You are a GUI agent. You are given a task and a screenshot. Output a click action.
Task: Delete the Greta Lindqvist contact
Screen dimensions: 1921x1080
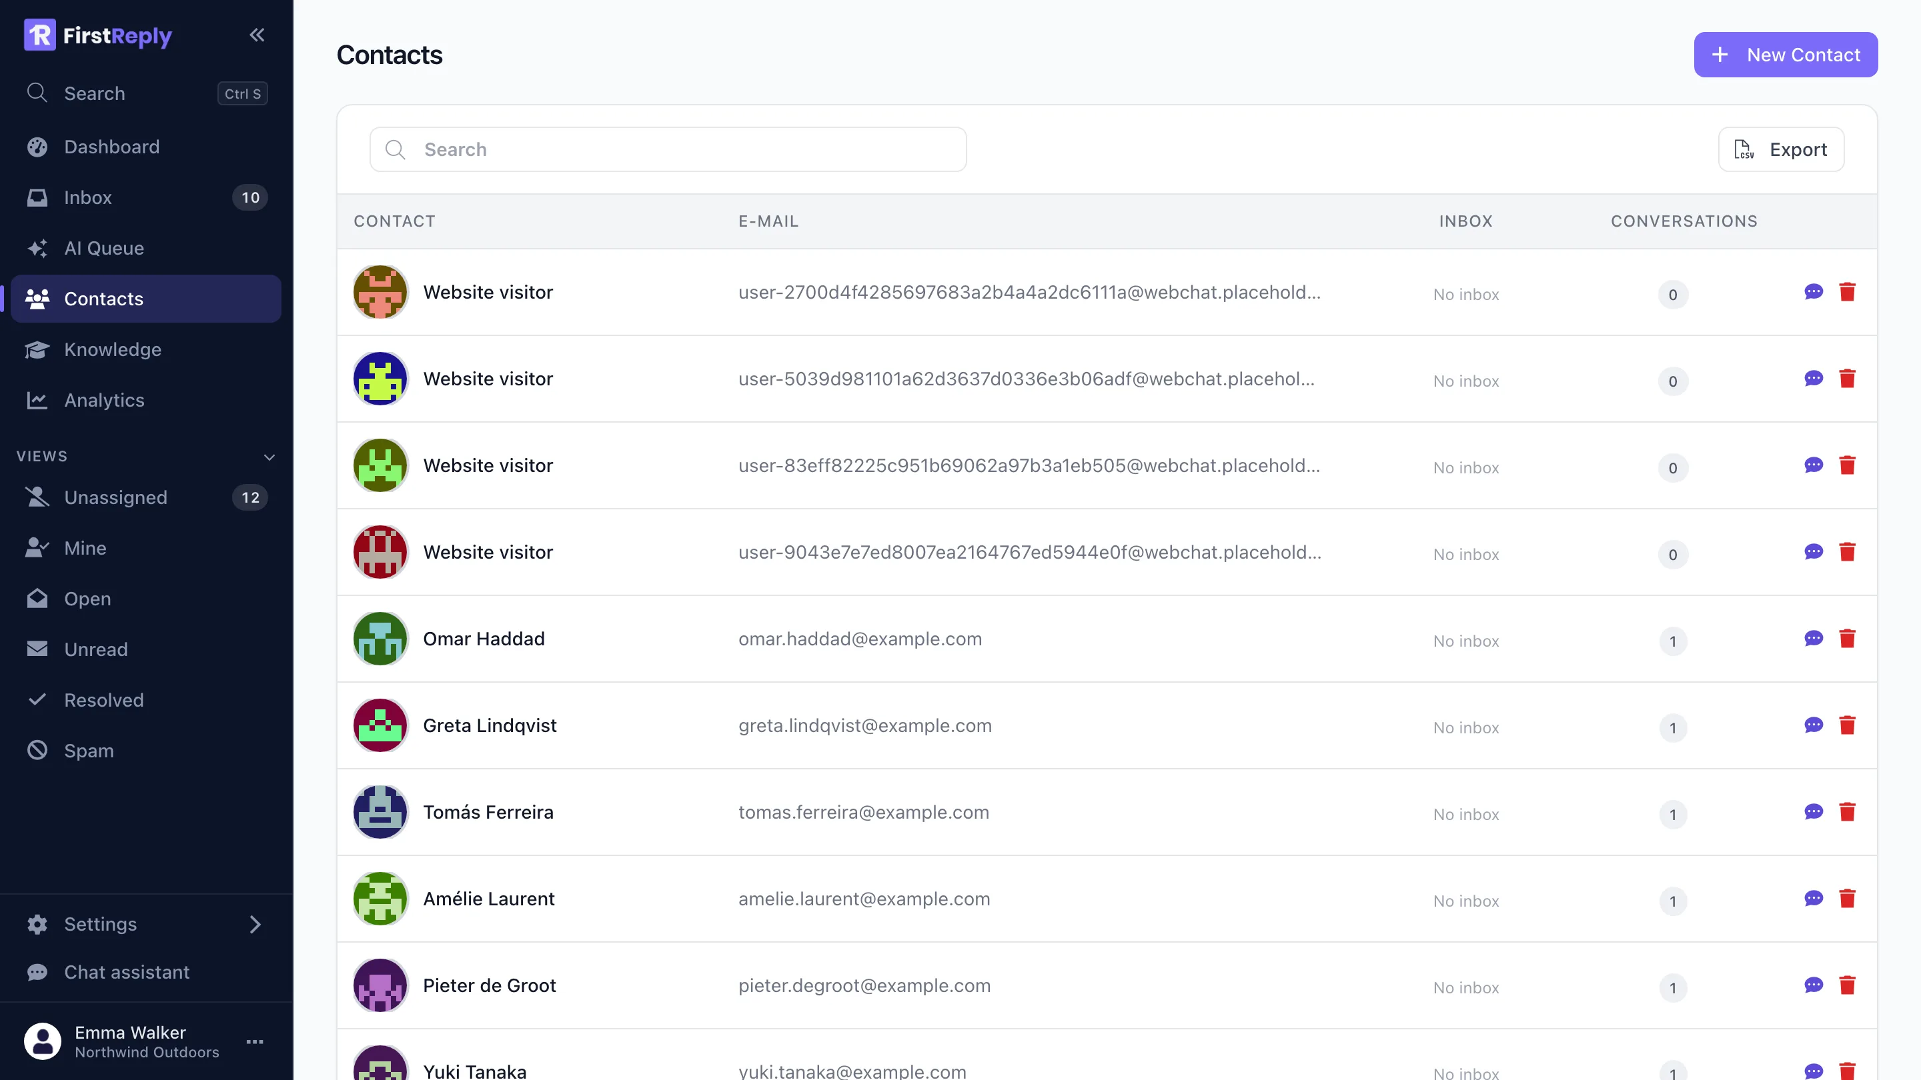(1847, 725)
